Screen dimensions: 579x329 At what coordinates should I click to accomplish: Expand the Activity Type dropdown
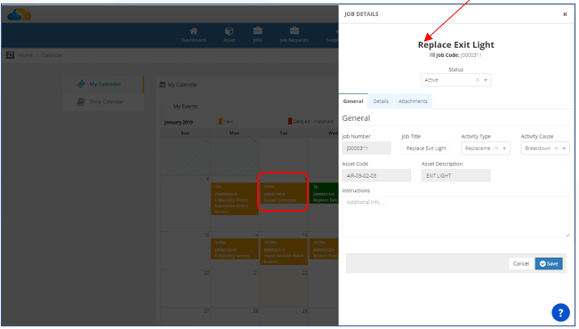(x=504, y=148)
